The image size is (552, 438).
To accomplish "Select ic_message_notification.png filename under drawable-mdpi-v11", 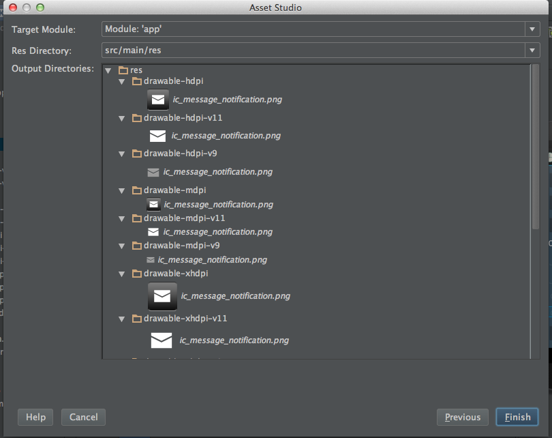I will 217,232.
